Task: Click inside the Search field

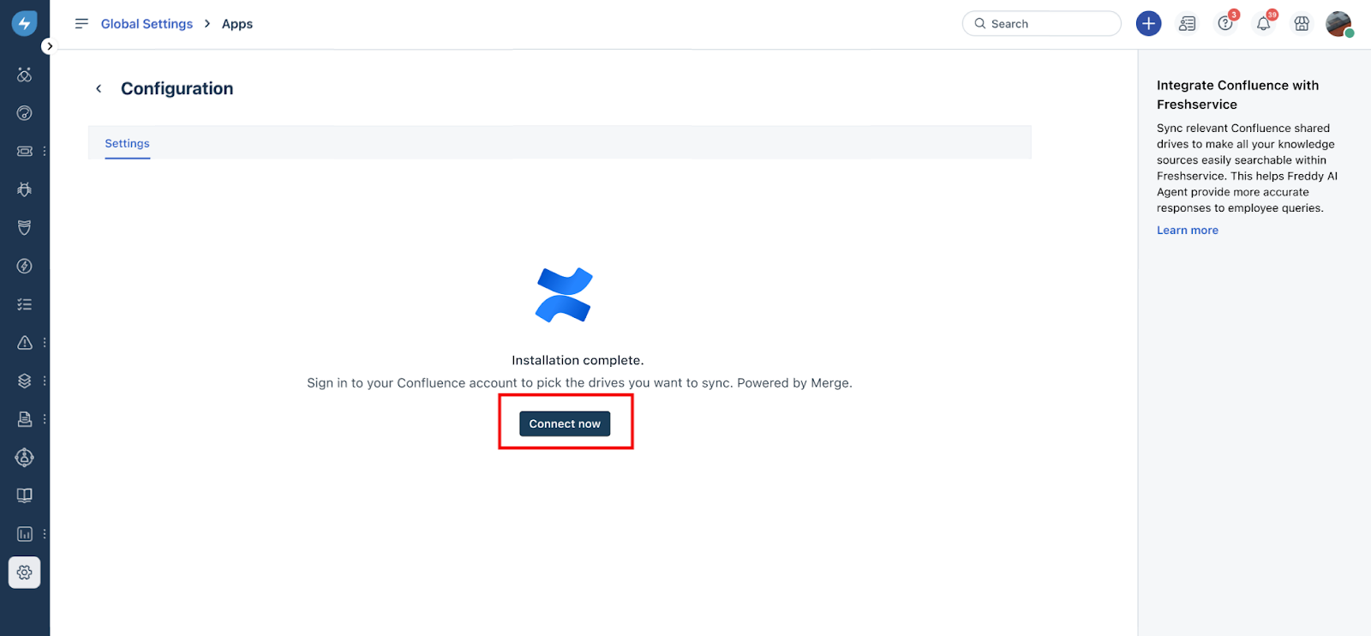Action: tap(1041, 24)
